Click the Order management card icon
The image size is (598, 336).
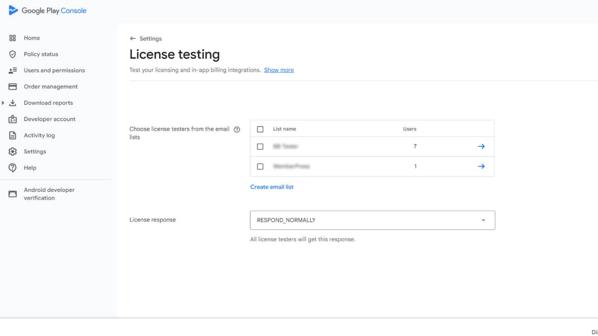13,87
